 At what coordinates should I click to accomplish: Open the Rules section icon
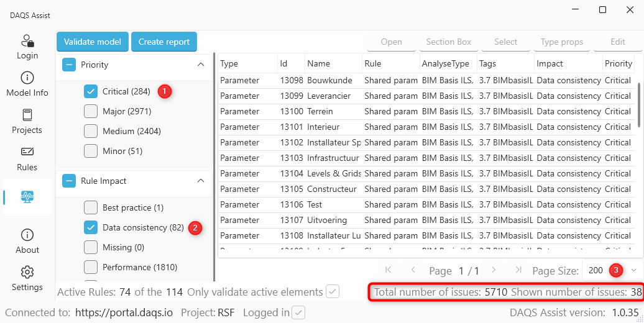[27, 153]
